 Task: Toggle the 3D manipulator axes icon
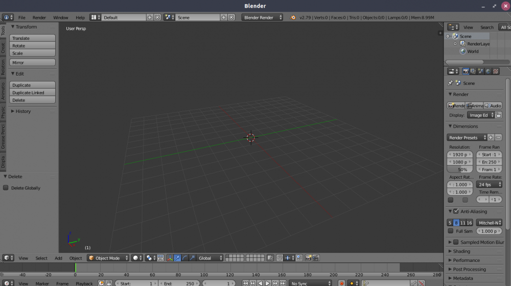tap(170, 258)
